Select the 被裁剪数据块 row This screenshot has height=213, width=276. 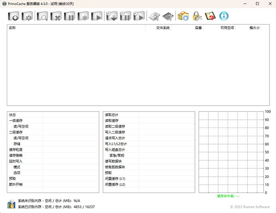pyautogui.click(x=149, y=167)
